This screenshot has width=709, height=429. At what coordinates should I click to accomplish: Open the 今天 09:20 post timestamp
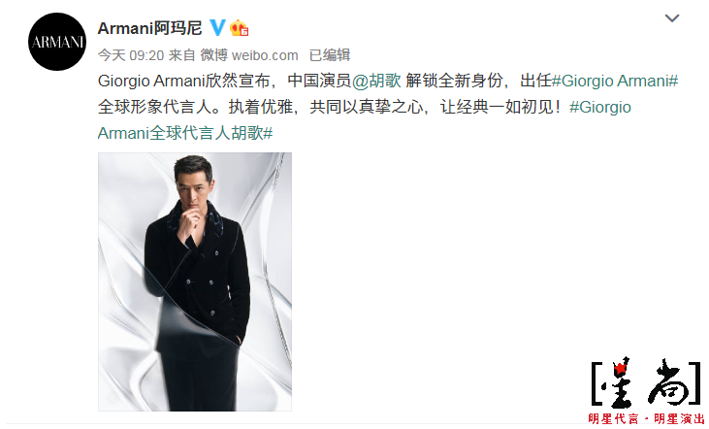(131, 55)
